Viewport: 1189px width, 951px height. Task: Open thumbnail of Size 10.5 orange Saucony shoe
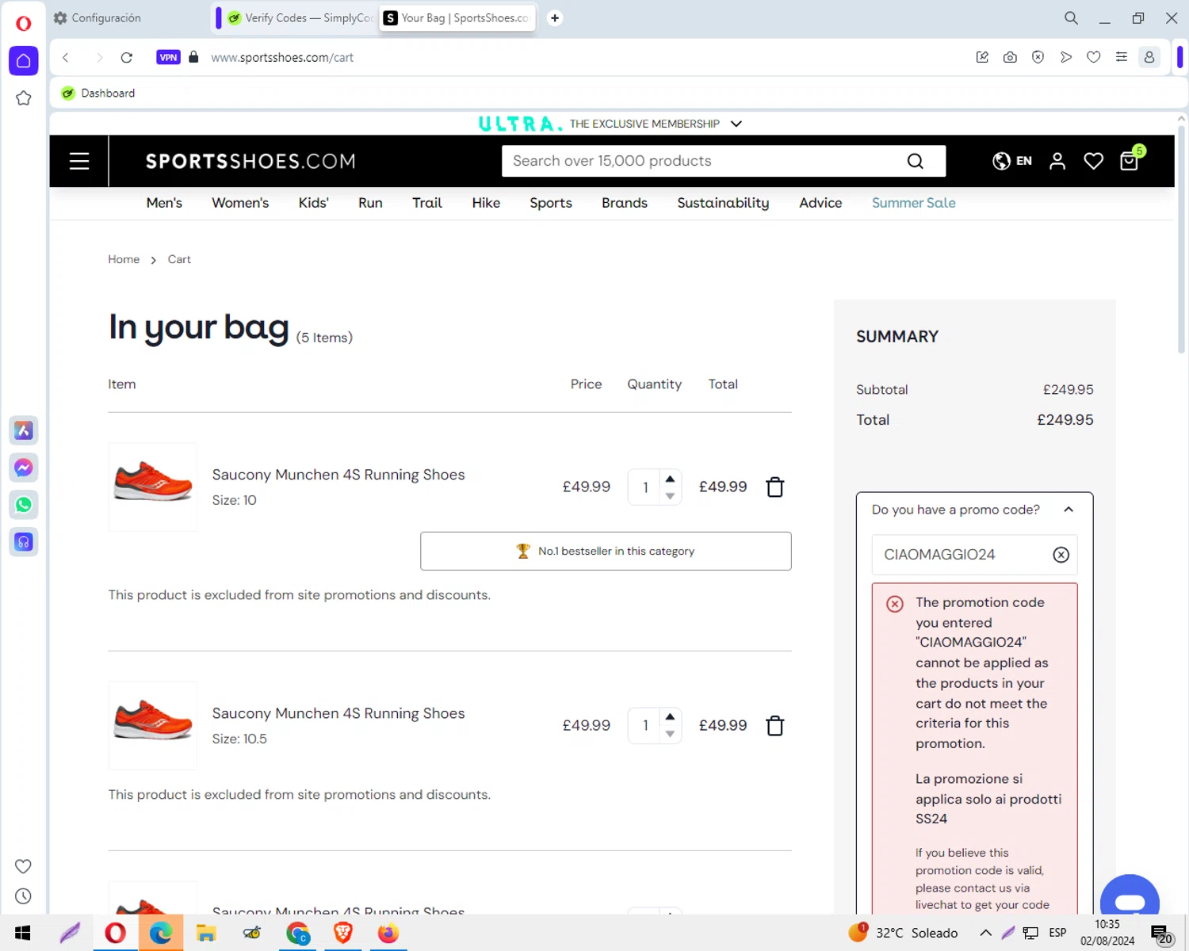[153, 725]
